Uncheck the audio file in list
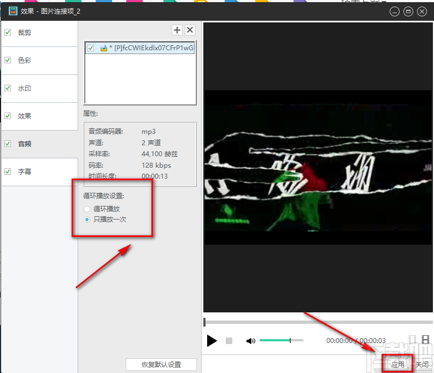Image resolution: width=434 pixels, height=373 pixels. click(x=91, y=48)
